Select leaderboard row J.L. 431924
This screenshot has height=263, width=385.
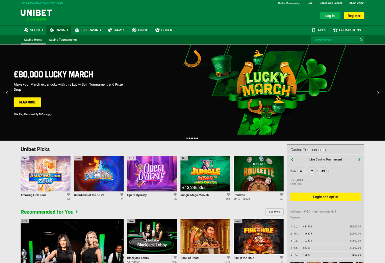click(x=326, y=227)
